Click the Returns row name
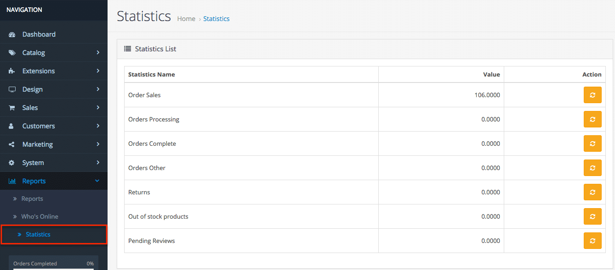 click(139, 192)
